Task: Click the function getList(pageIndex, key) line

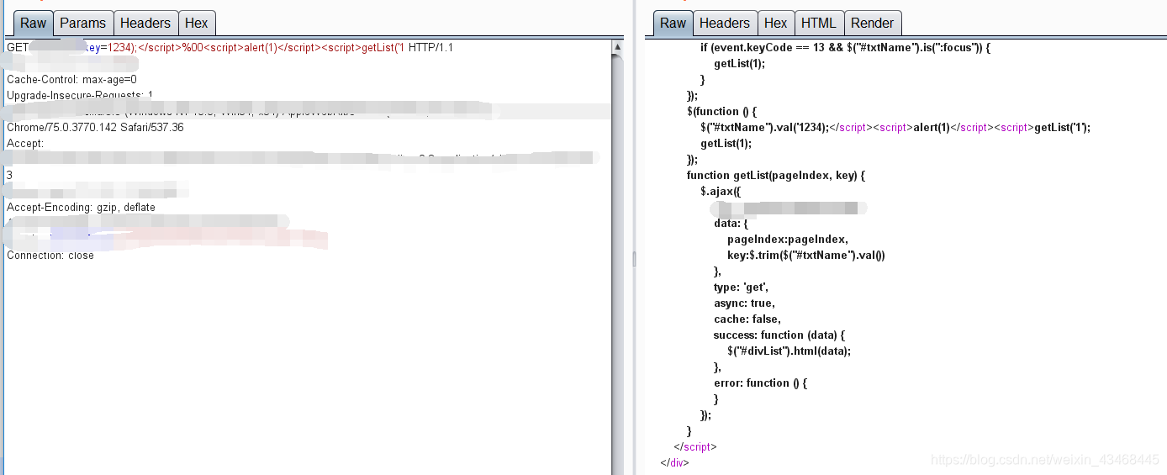Action: (776, 176)
